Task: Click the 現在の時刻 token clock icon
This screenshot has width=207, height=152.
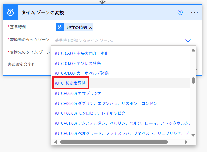Action: [x=60, y=28]
